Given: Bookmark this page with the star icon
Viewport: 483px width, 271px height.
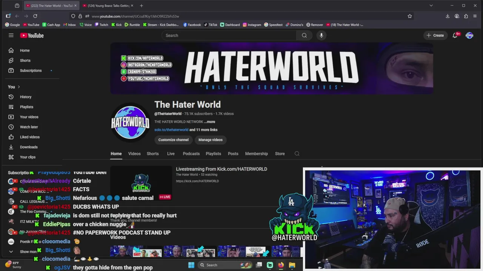Looking at the screenshot, I should point(409,16).
